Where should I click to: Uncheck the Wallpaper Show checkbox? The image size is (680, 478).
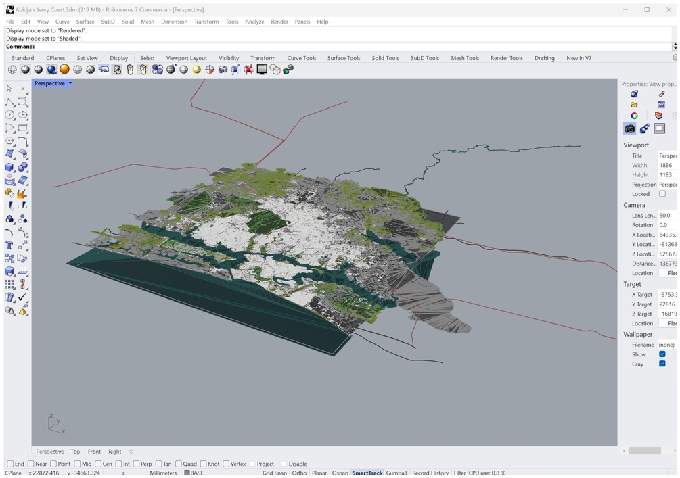coord(662,354)
